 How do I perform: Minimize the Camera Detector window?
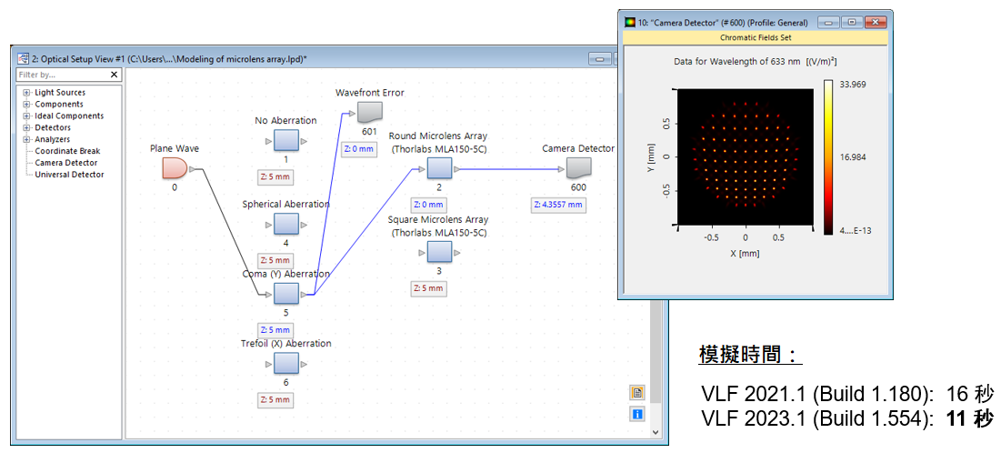tap(828, 23)
